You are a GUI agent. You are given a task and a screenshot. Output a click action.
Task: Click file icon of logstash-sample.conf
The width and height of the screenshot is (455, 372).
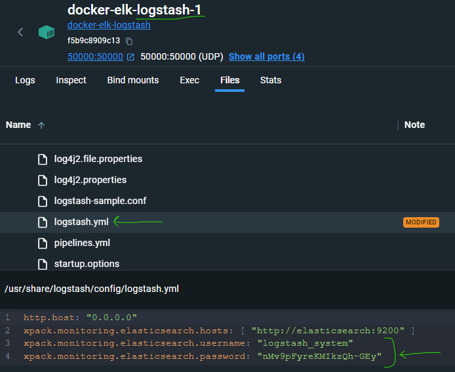point(43,201)
